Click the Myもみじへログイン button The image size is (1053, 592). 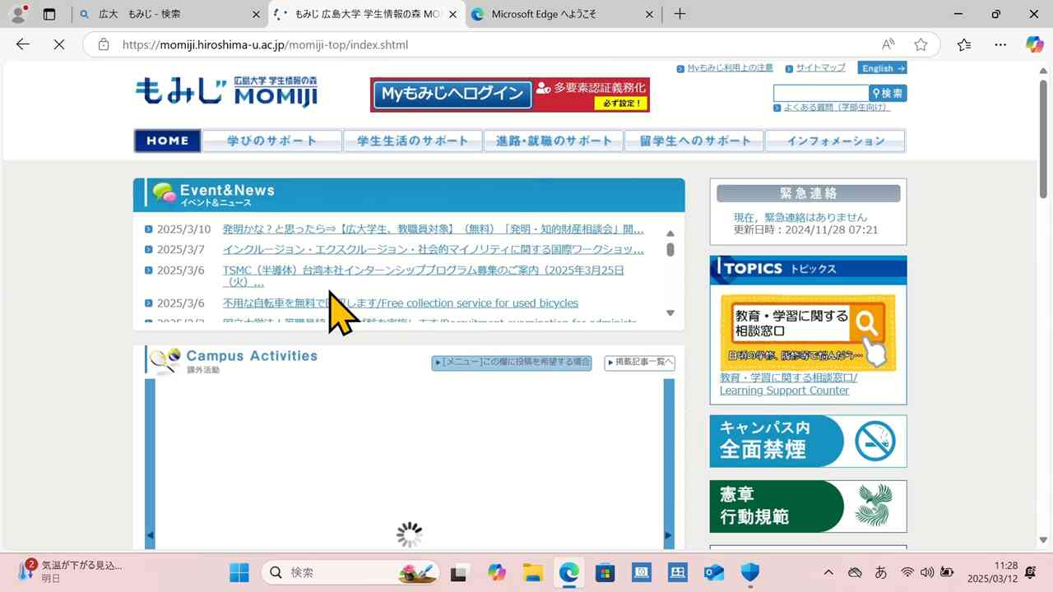click(451, 95)
